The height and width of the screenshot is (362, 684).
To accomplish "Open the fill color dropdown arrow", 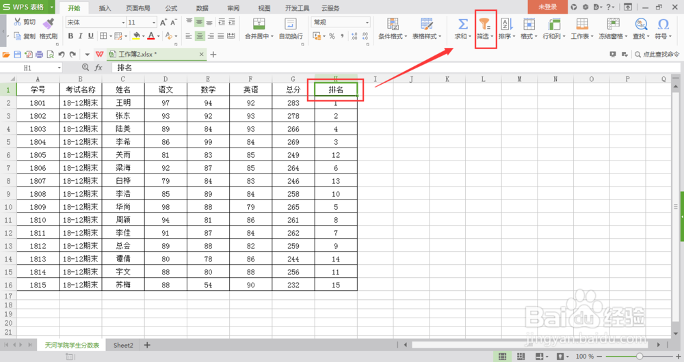I will (x=144, y=37).
